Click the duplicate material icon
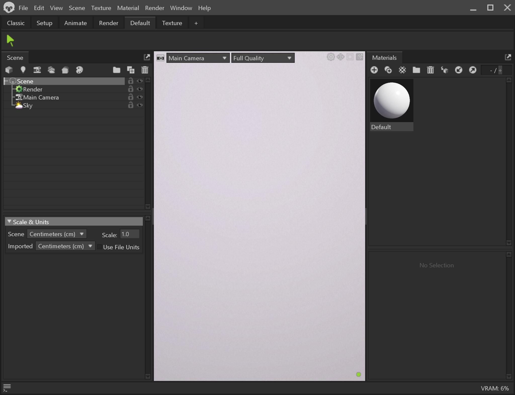 [x=388, y=70]
